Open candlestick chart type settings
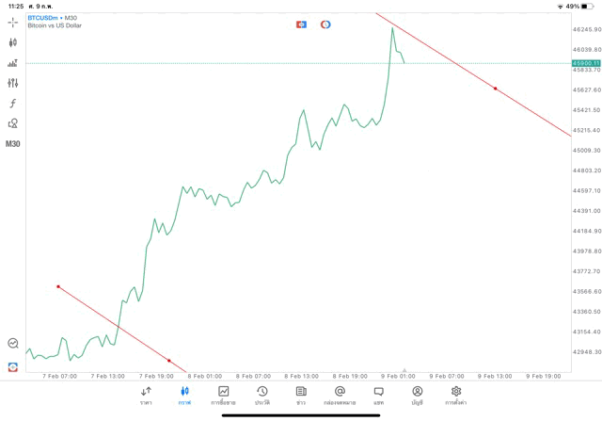Screen dimensions: 602x421 tap(13, 42)
